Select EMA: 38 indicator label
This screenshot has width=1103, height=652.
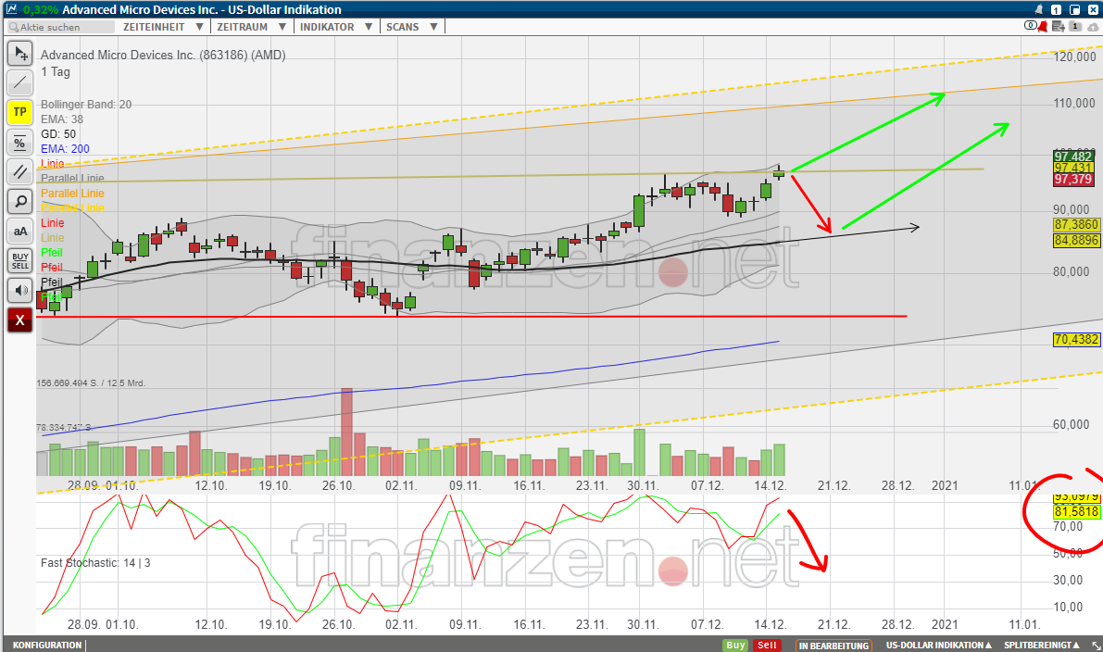(62, 119)
